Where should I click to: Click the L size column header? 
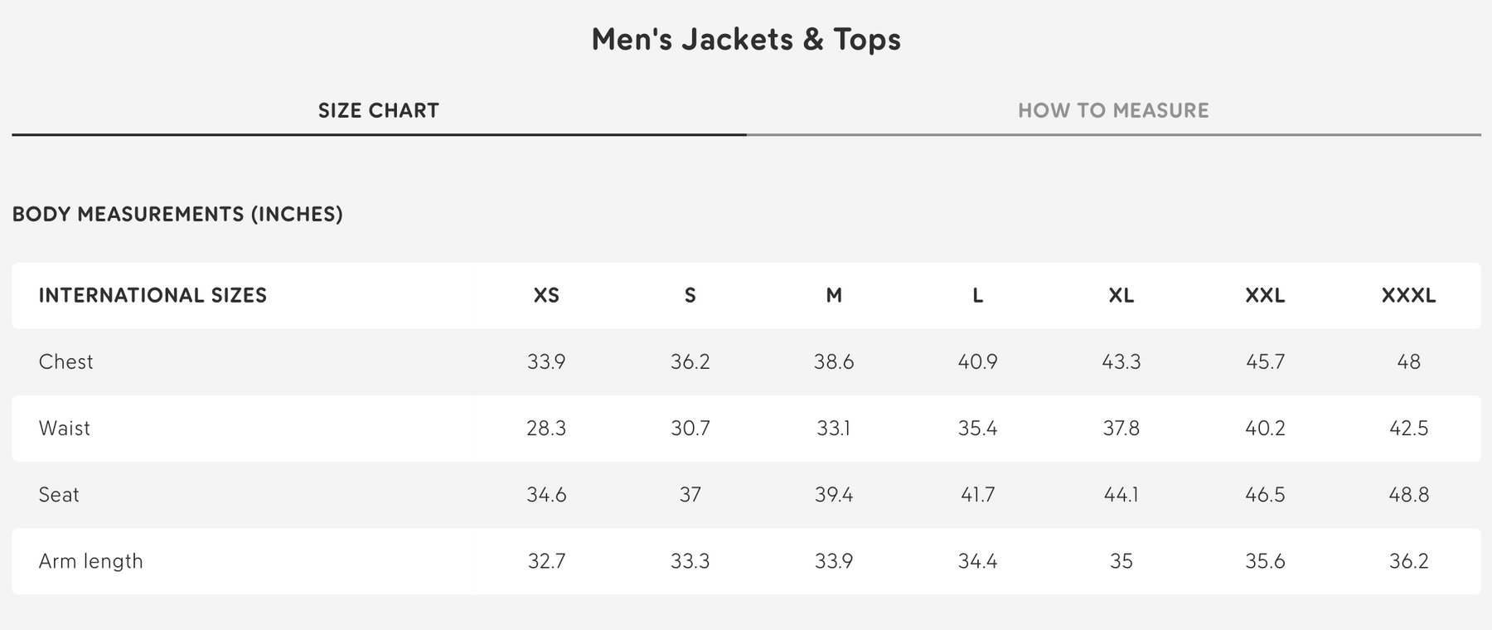tap(978, 295)
